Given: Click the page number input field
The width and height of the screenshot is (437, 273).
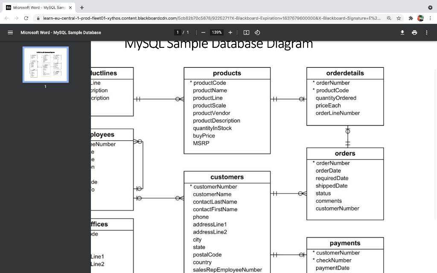Looking at the screenshot, I should coord(178,32).
